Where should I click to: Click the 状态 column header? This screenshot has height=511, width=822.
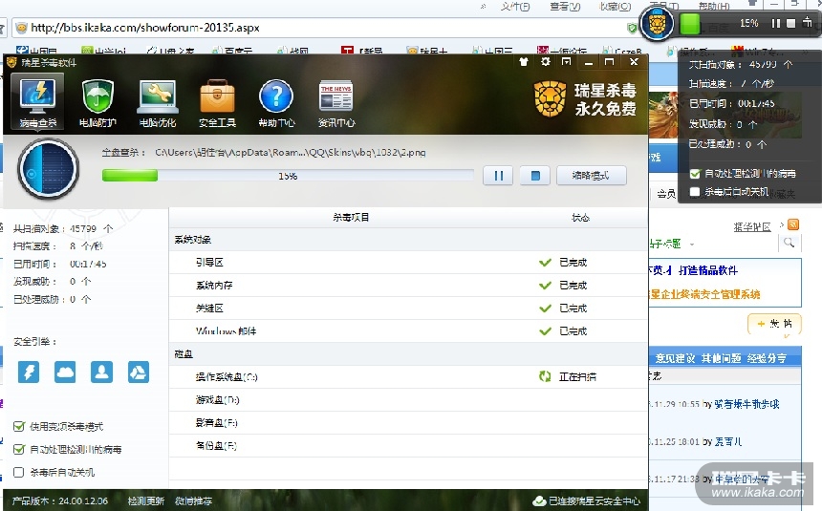point(580,217)
